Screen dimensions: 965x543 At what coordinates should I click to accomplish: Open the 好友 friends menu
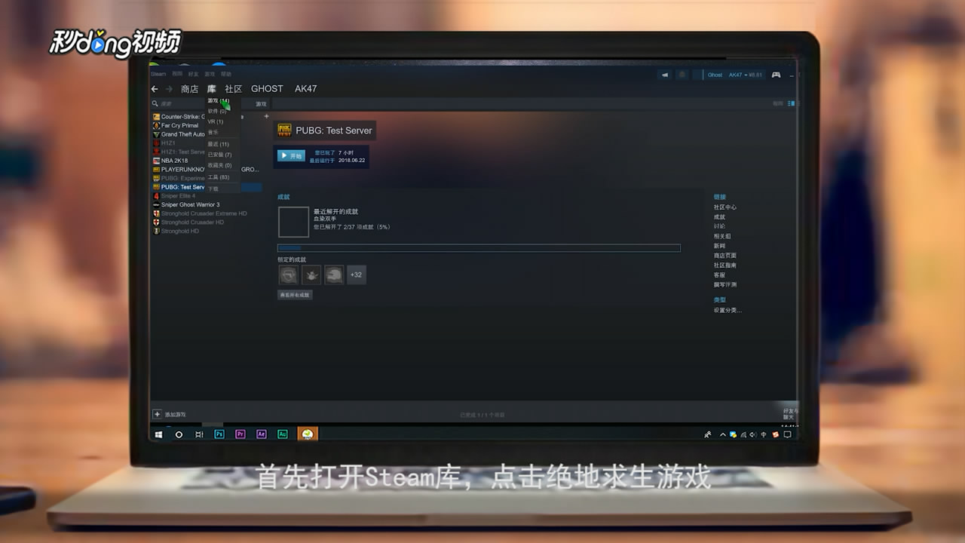coord(193,74)
